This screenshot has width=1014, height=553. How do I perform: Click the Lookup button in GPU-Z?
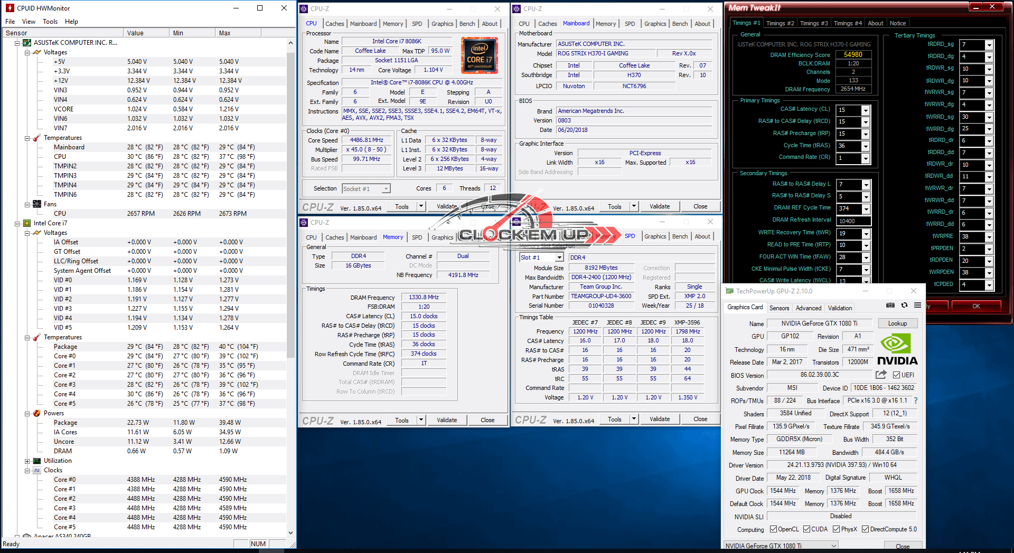click(x=897, y=323)
